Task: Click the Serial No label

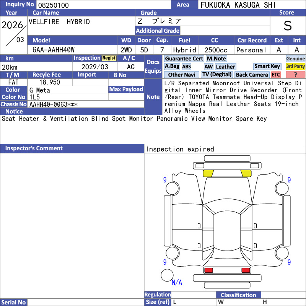Action: point(13,302)
